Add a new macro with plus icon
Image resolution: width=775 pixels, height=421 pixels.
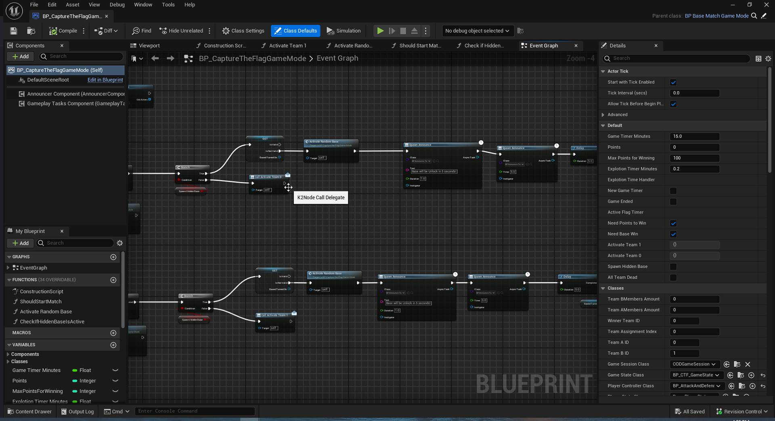point(113,333)
